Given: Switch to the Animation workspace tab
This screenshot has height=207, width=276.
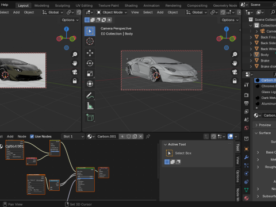Looking at the screenshot, I should pos(151,6).
